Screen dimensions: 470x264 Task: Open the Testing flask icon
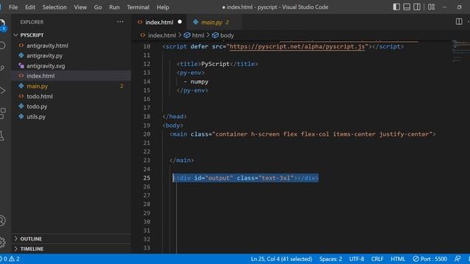2,136
